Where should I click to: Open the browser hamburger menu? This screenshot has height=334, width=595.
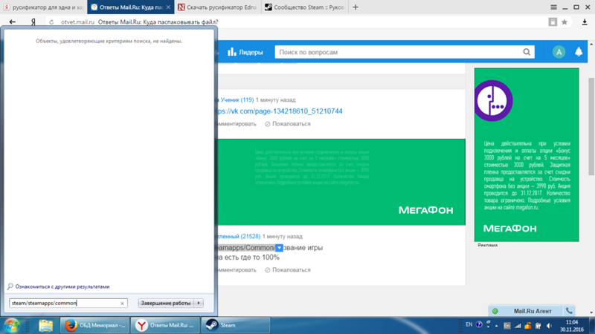pos(553,7)
